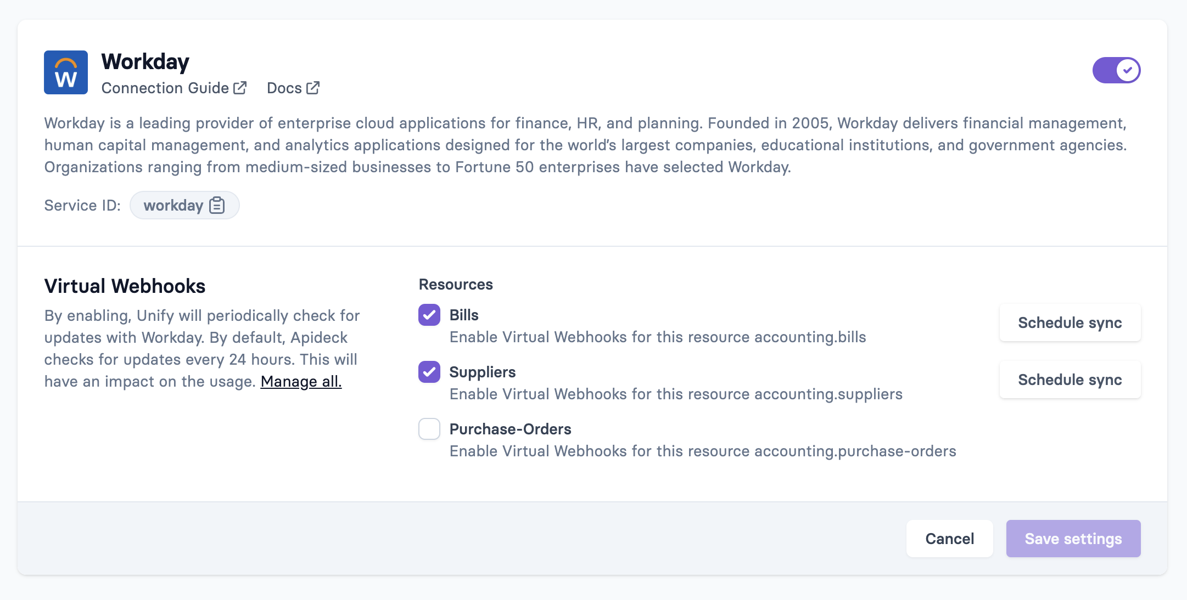Enable the Purchase-Orders checkbox

(429, 429)
